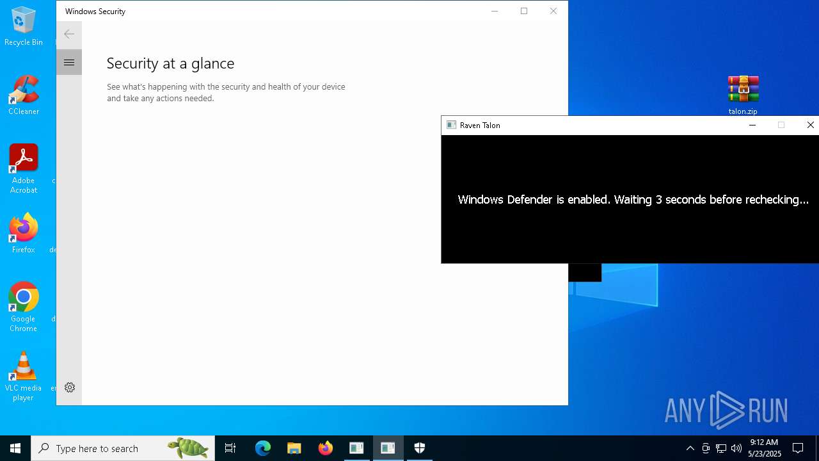Close the Raven Talon window
This screenshot has height=461, width=819.
[810, 125]
